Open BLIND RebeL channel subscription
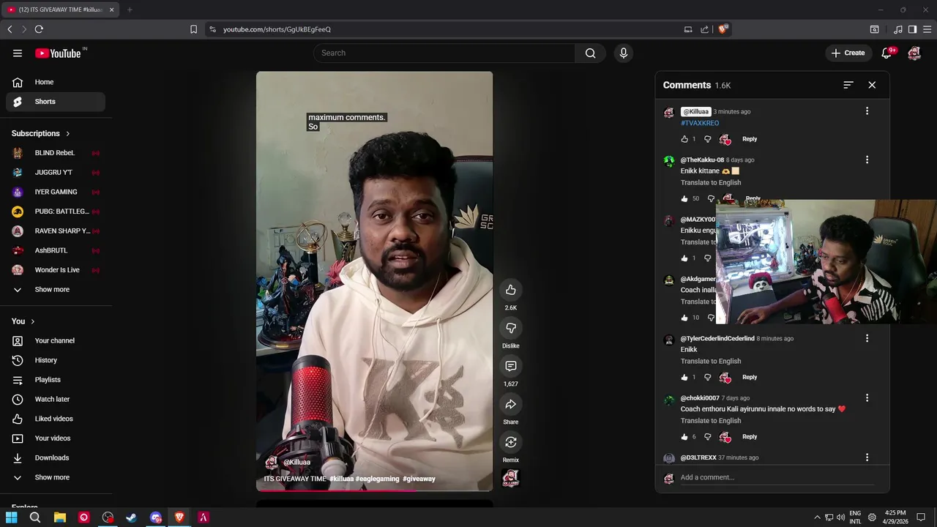The width and height of the screenshot is (937, 527). point(56,153)
